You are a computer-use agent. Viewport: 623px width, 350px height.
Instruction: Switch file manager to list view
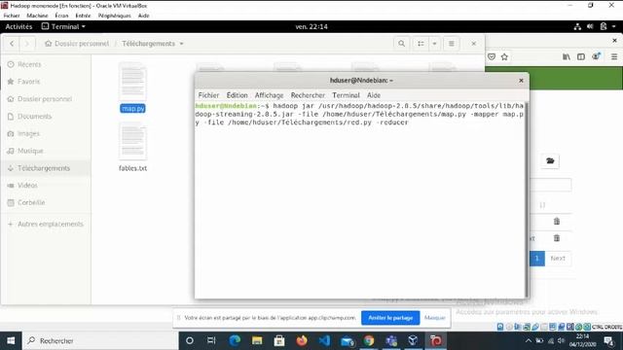421,44
